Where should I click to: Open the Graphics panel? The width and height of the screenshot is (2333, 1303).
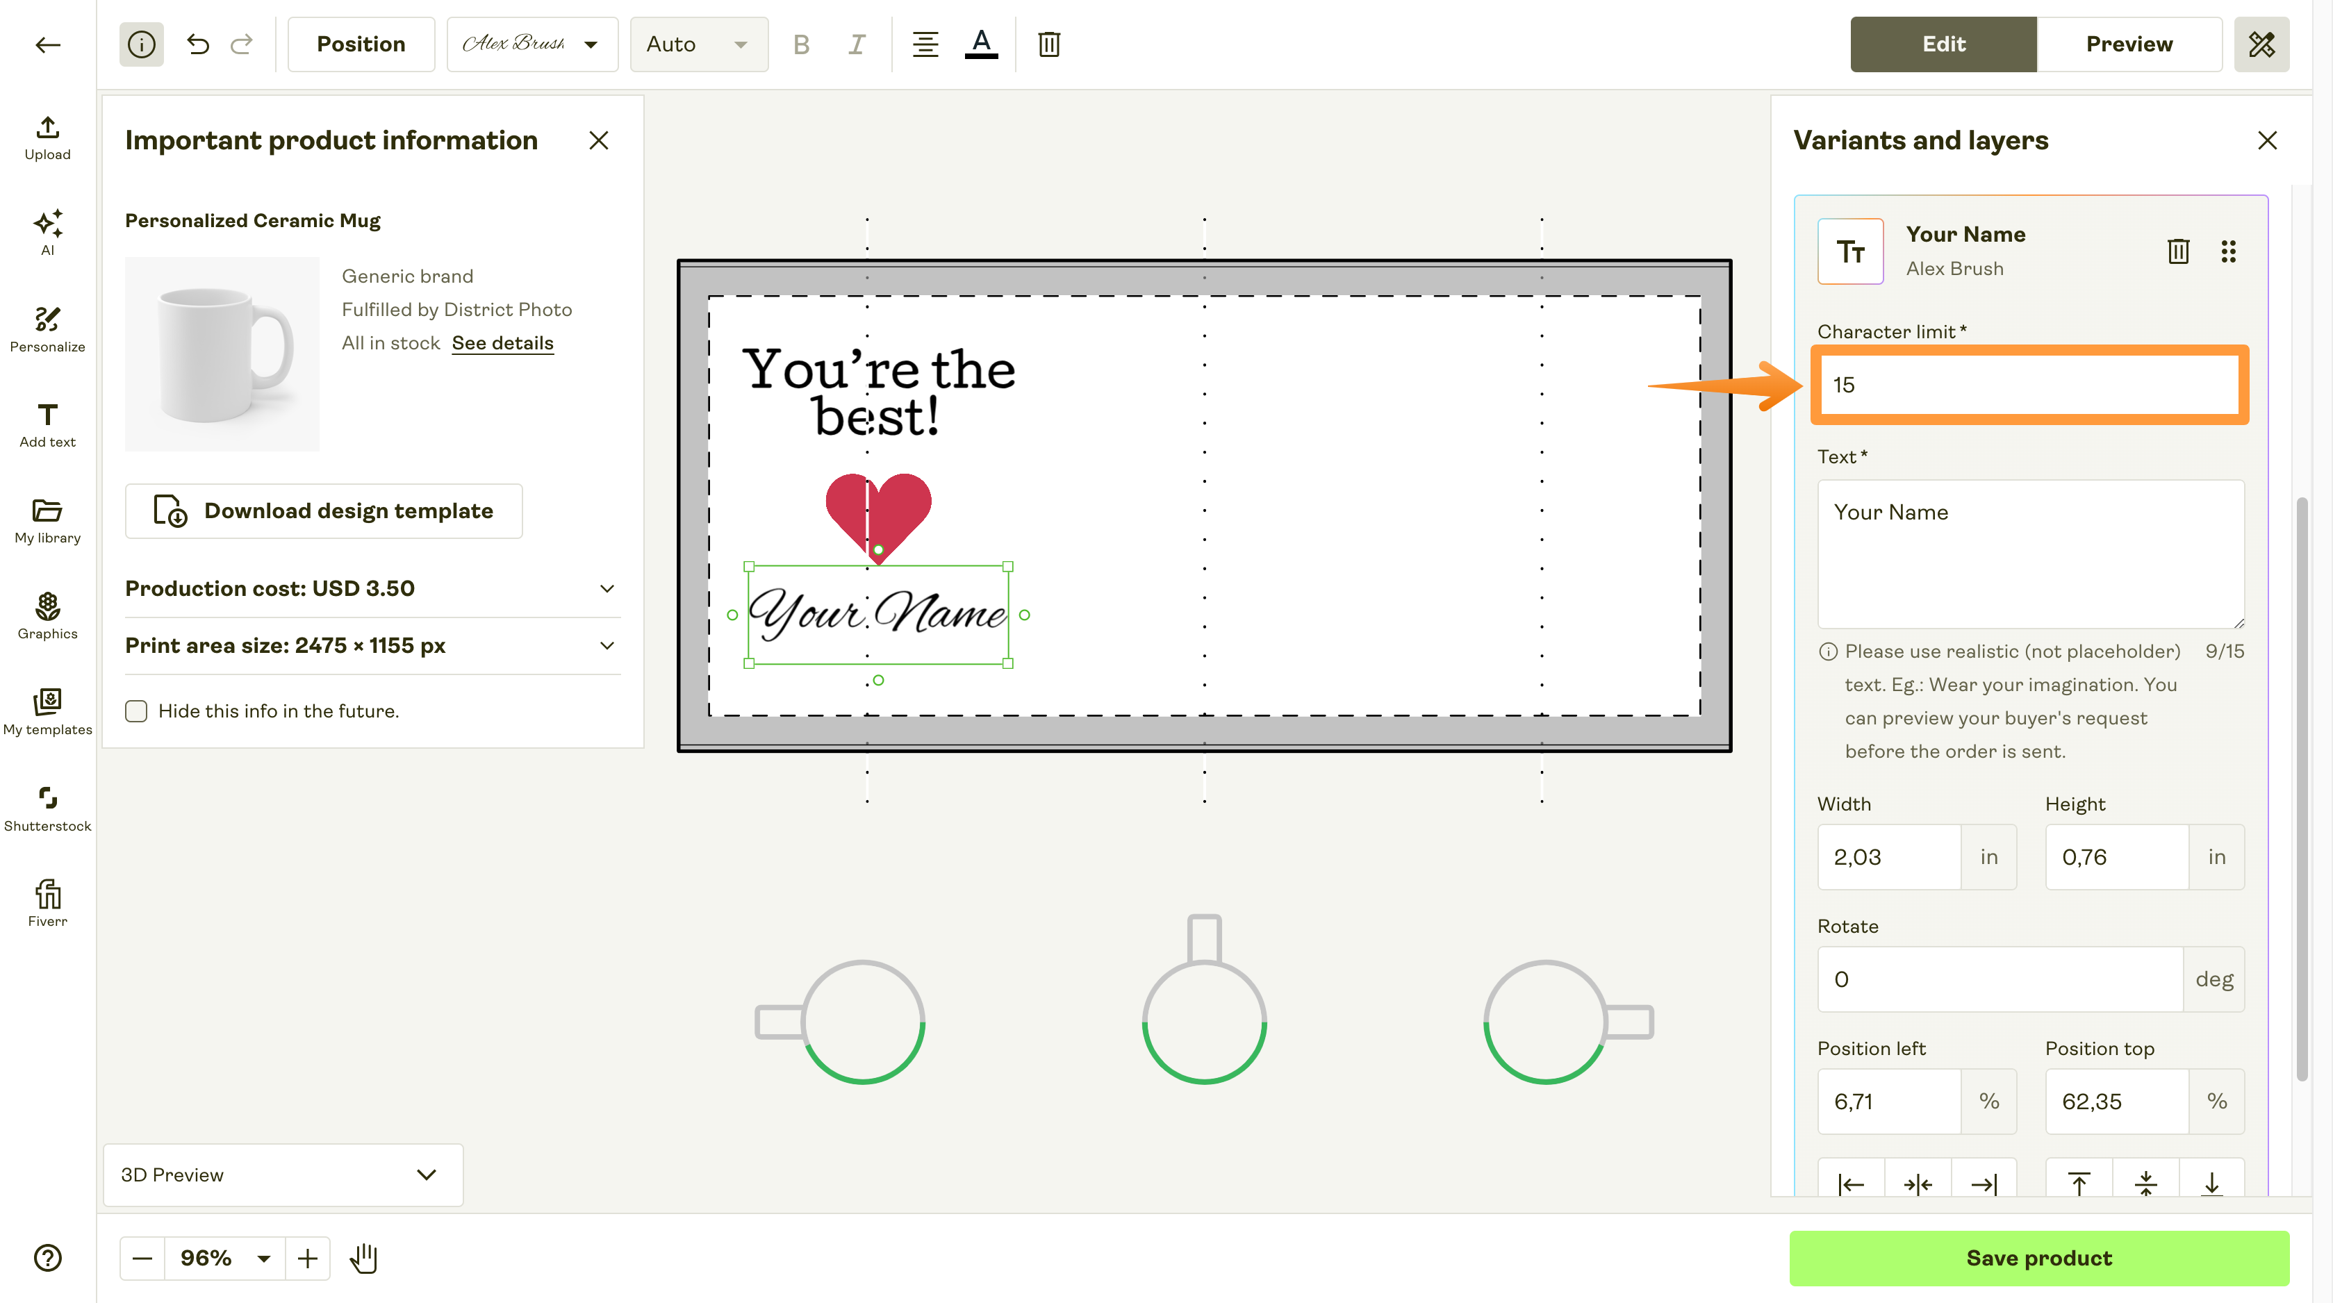[x=47, y=617]
